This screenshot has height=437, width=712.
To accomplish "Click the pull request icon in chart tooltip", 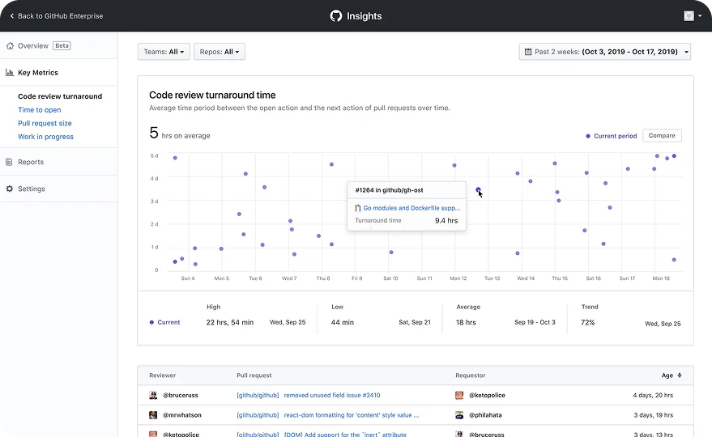I will click(358, 208).
